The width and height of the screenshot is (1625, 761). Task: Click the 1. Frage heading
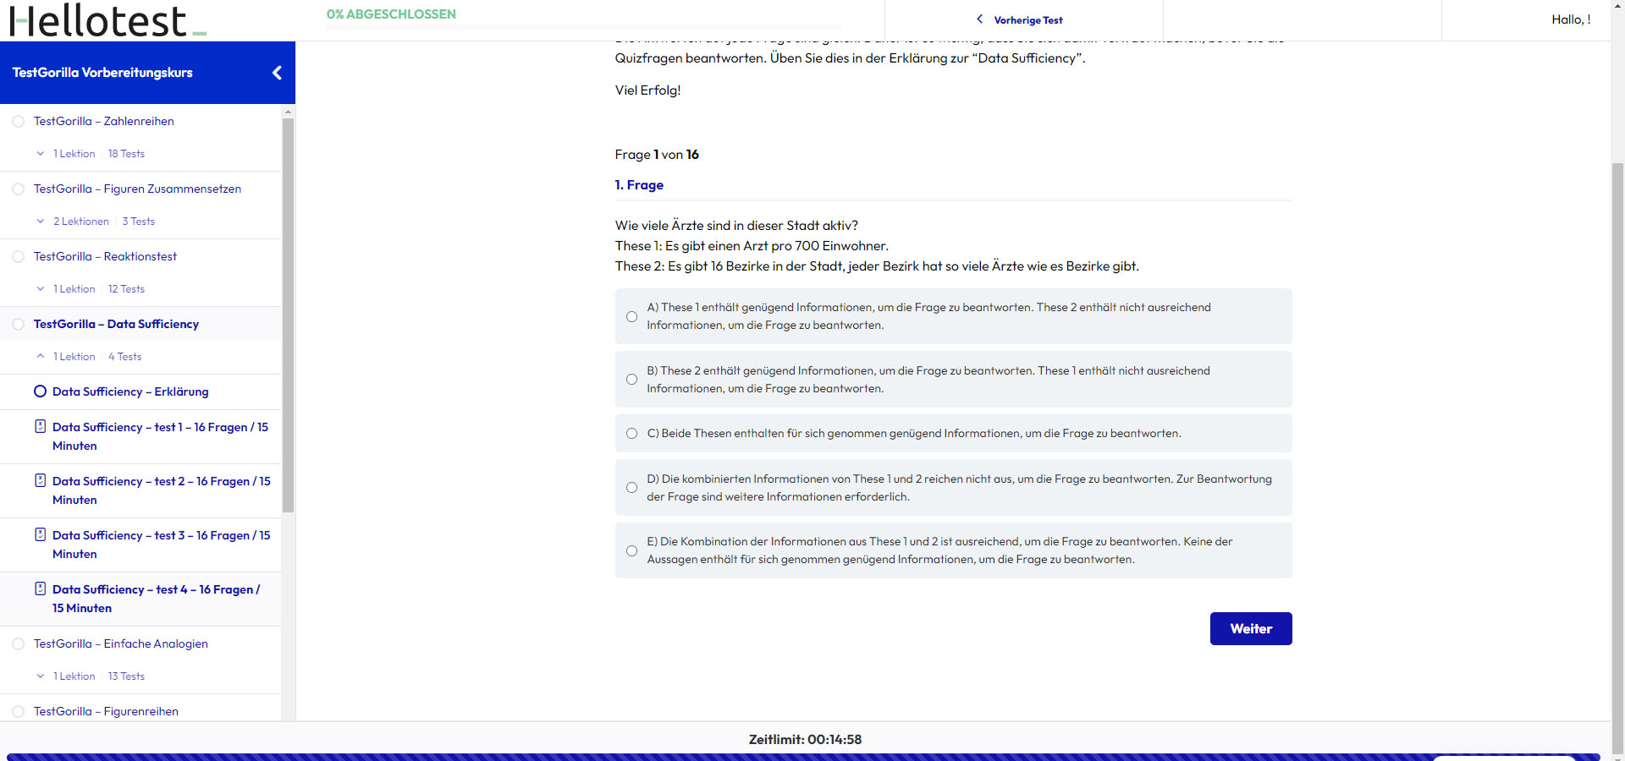(639, 185)
